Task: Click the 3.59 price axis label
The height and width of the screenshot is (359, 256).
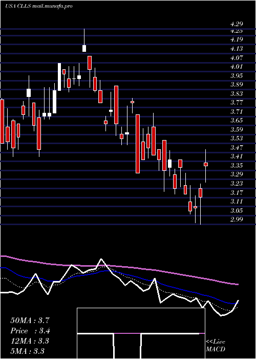Action: [237, 129]
